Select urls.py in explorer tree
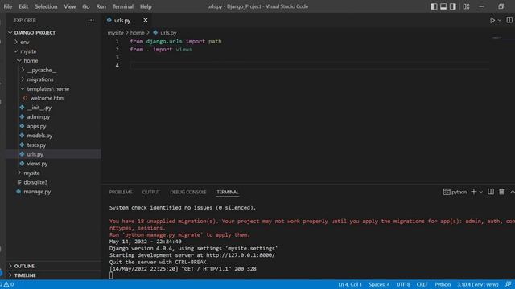Viewport: 515px width, 289px height. (x=35, y=154)
